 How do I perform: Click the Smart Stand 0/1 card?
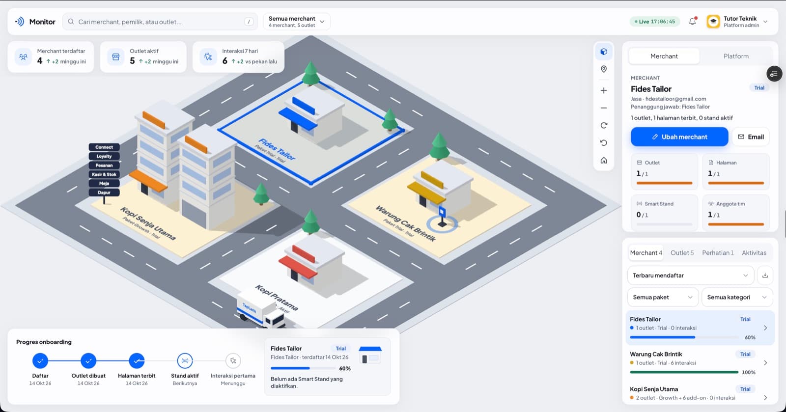click(x=664, y=212)
